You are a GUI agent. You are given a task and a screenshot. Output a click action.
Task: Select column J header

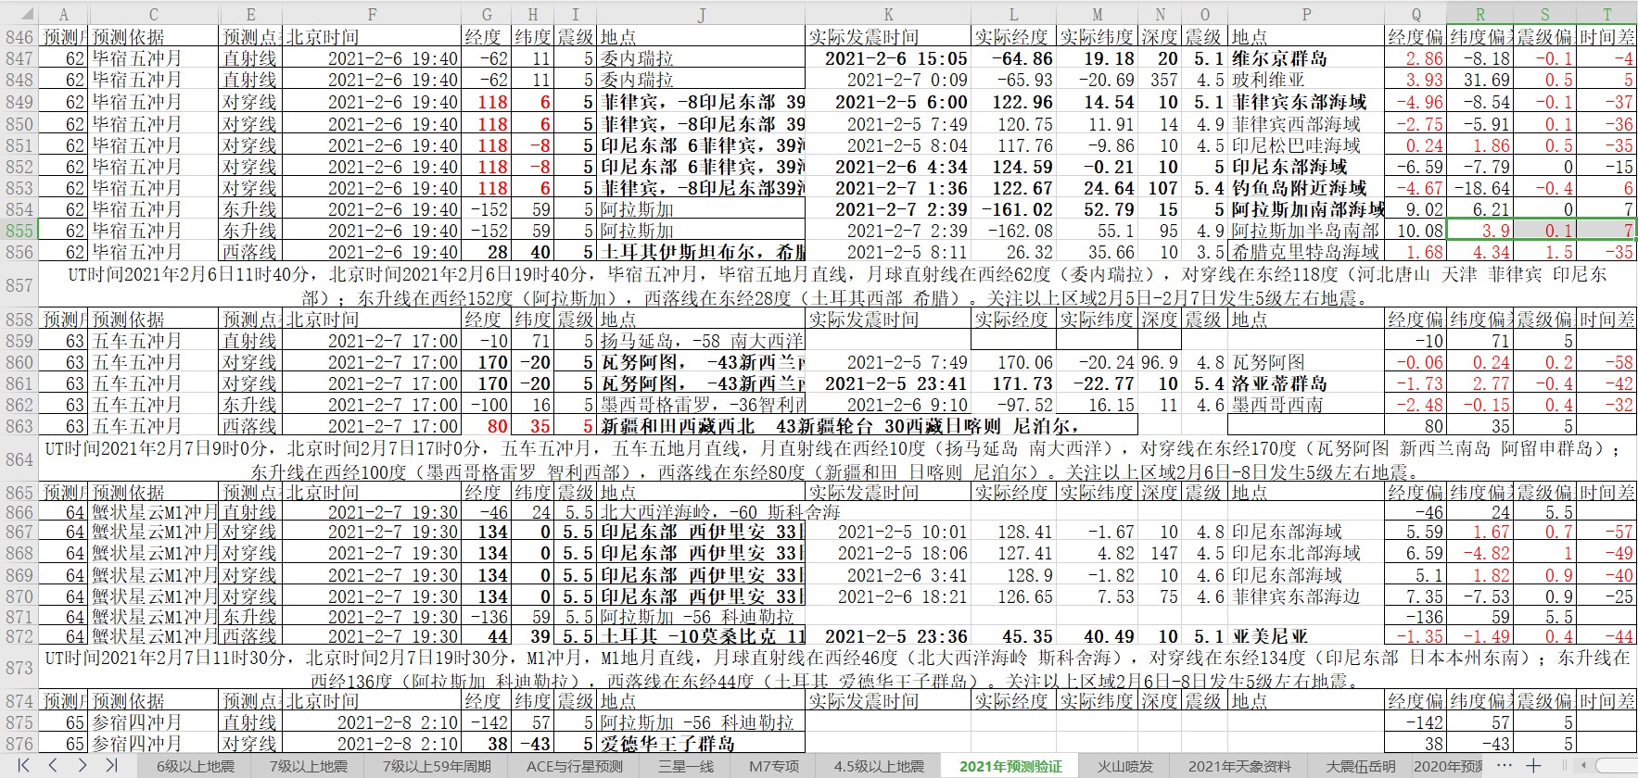click(x=702, y=14)
